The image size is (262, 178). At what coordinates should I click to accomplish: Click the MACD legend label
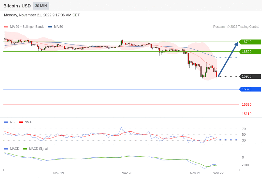point(15,149)
